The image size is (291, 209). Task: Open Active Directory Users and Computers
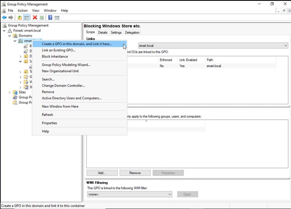click(x=80, y=98)
